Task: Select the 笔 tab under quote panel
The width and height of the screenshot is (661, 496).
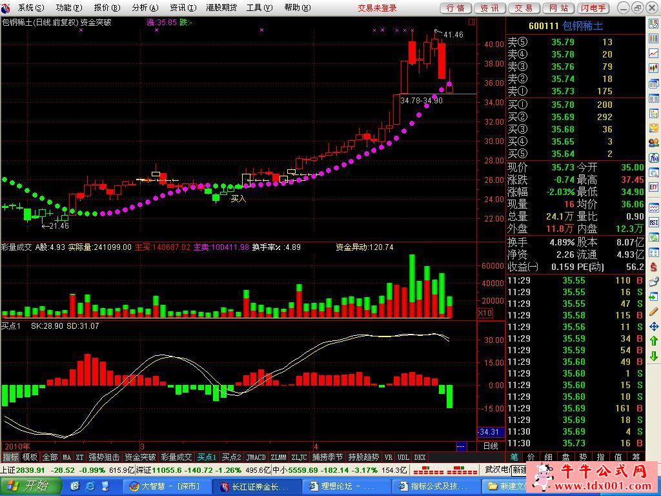Action: (514, 457)
